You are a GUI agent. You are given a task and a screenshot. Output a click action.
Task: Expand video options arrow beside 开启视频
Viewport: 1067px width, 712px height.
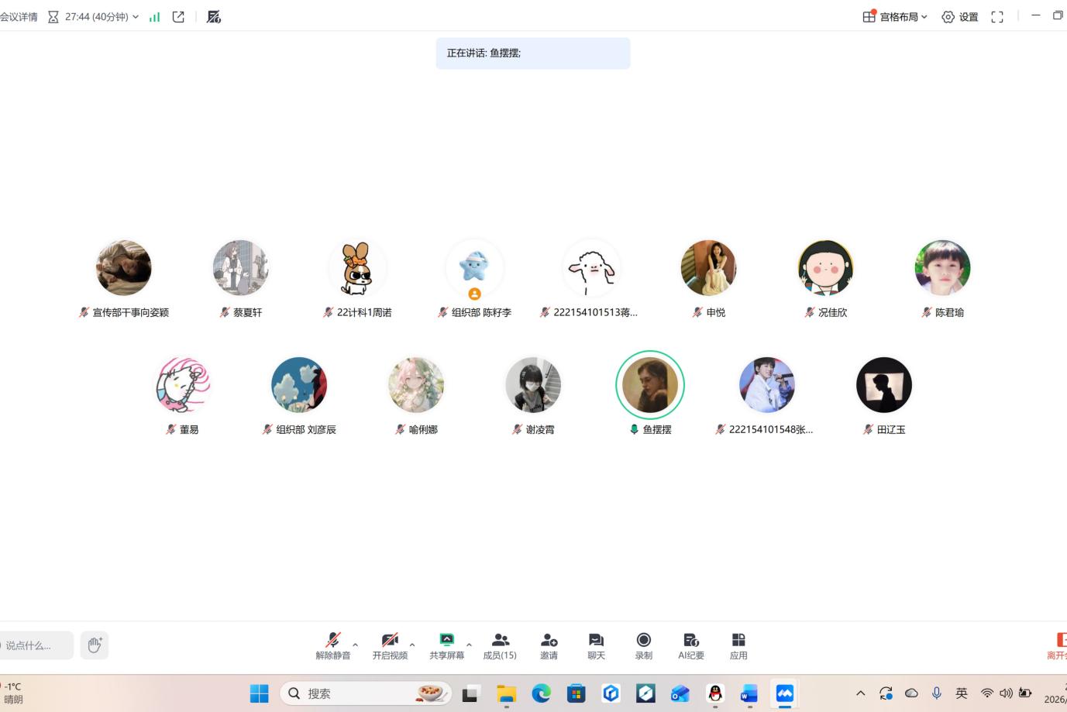coord(412,645)
